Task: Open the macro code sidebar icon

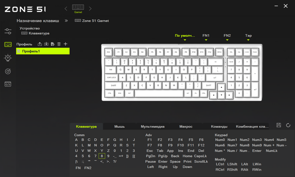Action: 8,84
